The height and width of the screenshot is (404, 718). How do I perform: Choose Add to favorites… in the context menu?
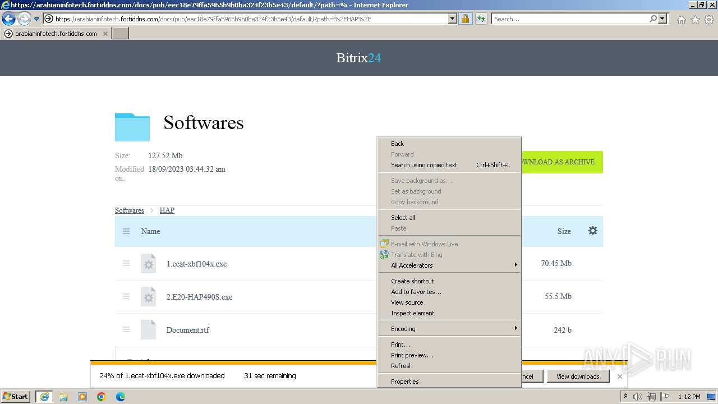(450, 292)
